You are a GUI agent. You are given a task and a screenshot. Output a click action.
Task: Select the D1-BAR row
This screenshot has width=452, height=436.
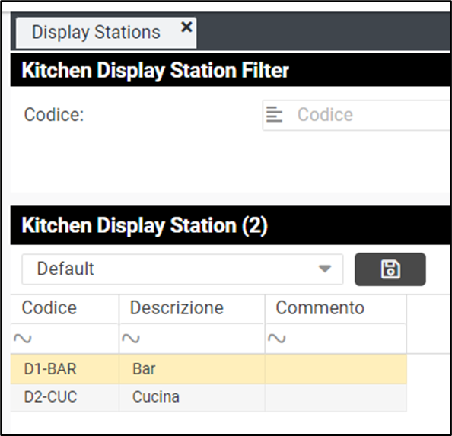(208, 369)
